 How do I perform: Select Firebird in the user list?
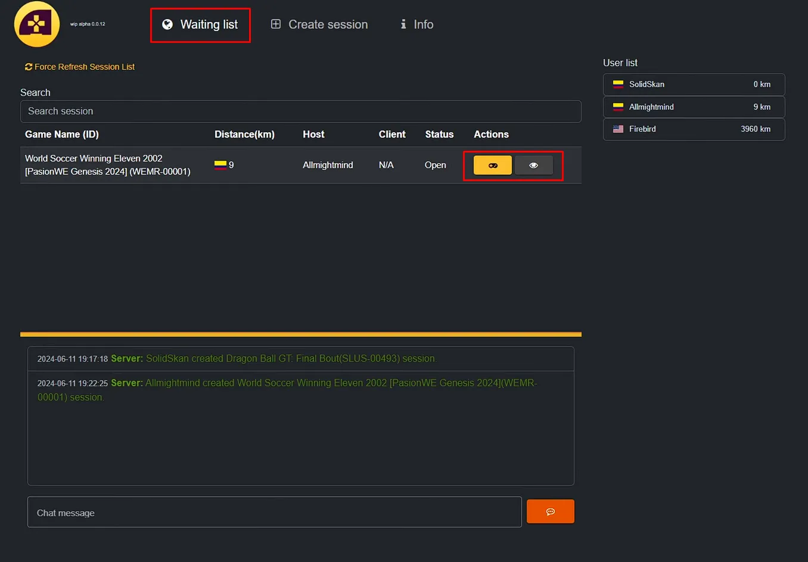coord(694,129)
